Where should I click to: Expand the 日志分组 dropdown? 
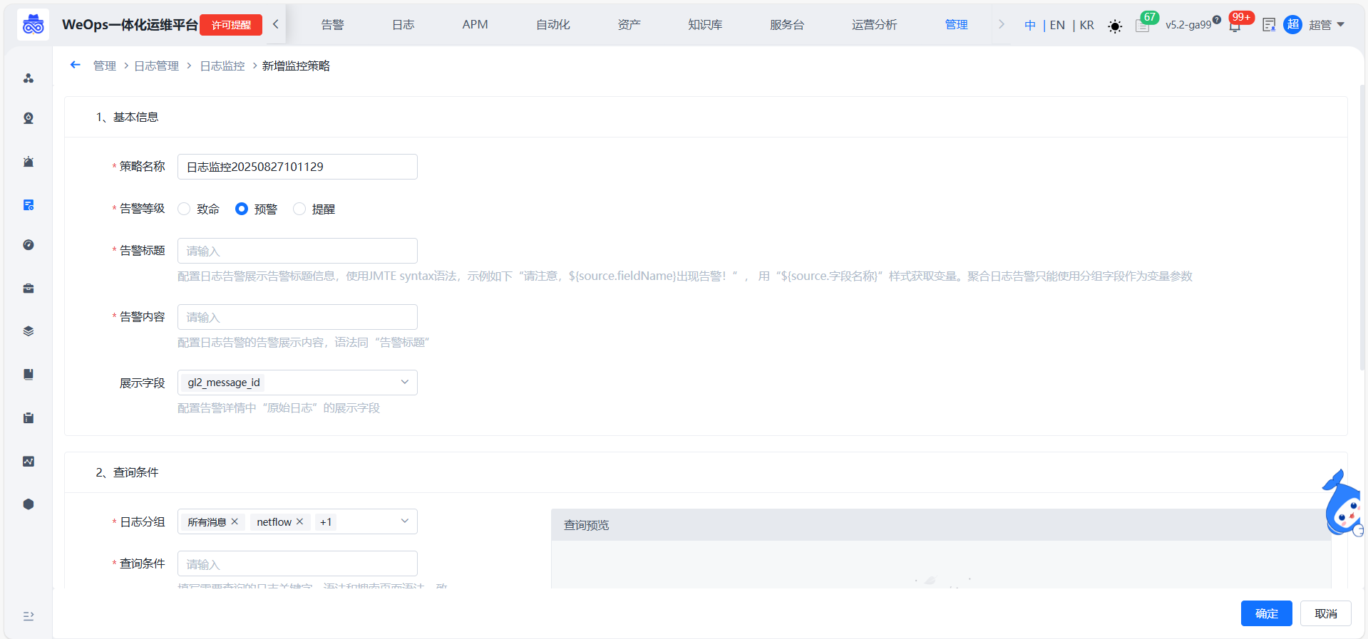(x=404, y=521)
